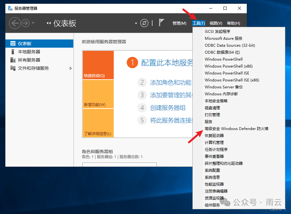Viewport: 291px width, 214px height.
Task: Click the refresh icon near the breadcrumb bar
Action: 144,23
